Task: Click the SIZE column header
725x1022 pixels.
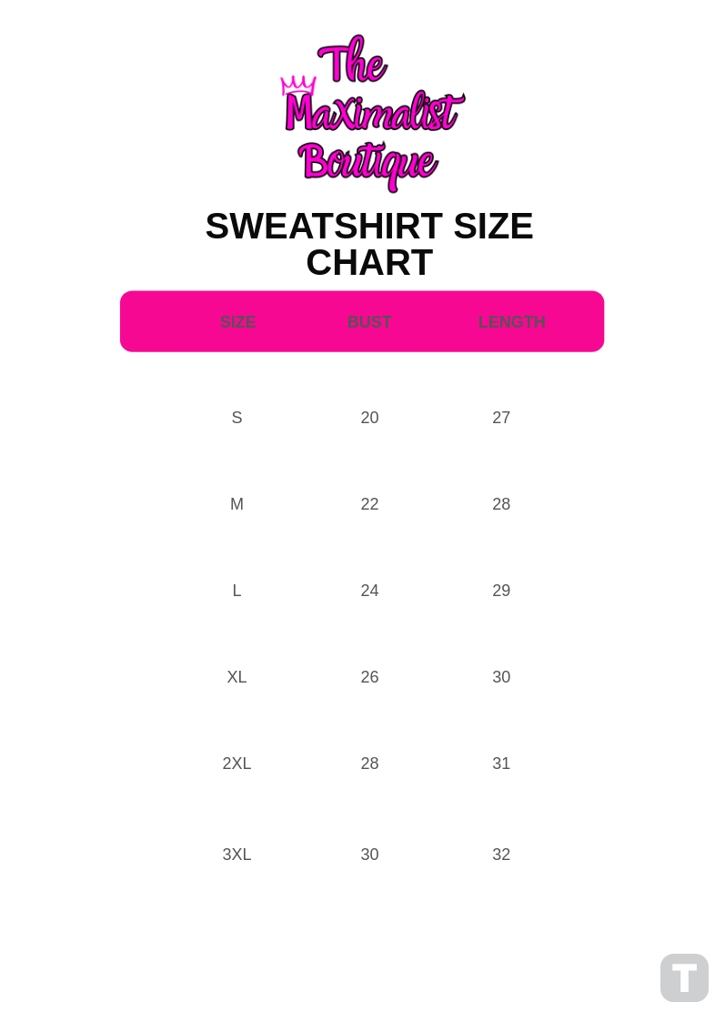Action: point(238,322)
